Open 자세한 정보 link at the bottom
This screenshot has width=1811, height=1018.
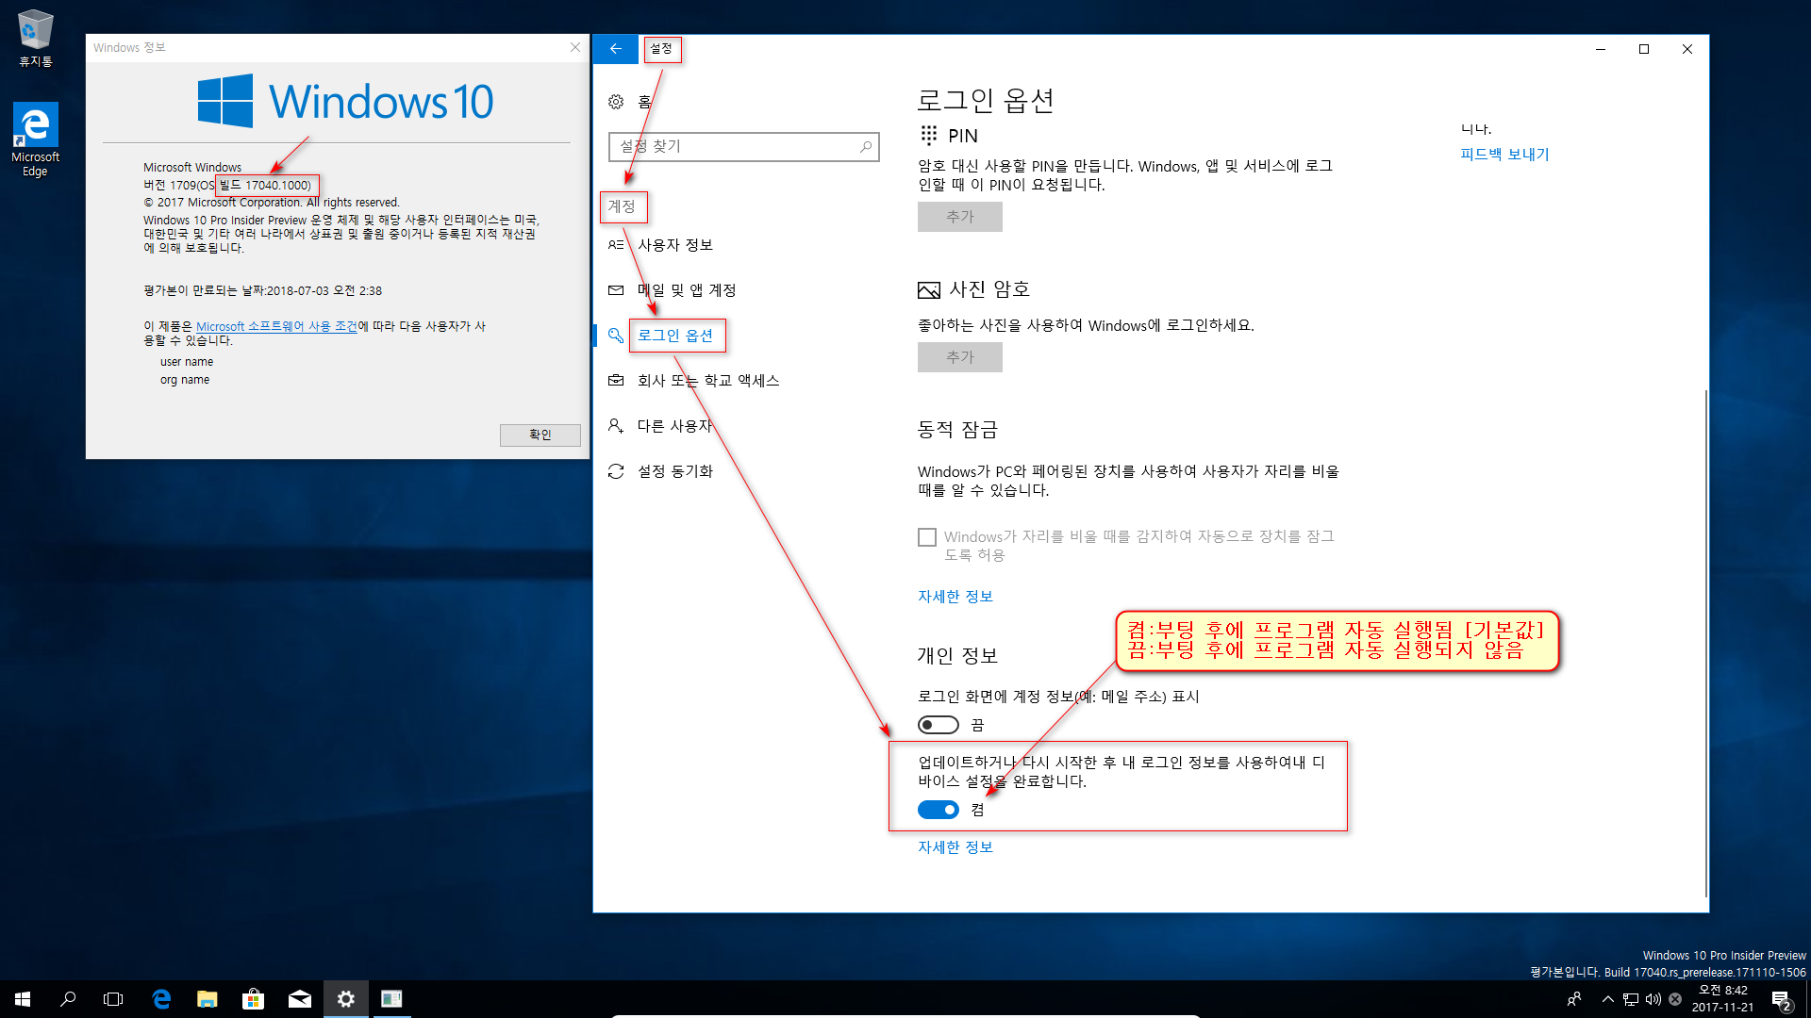coord(955,847)
